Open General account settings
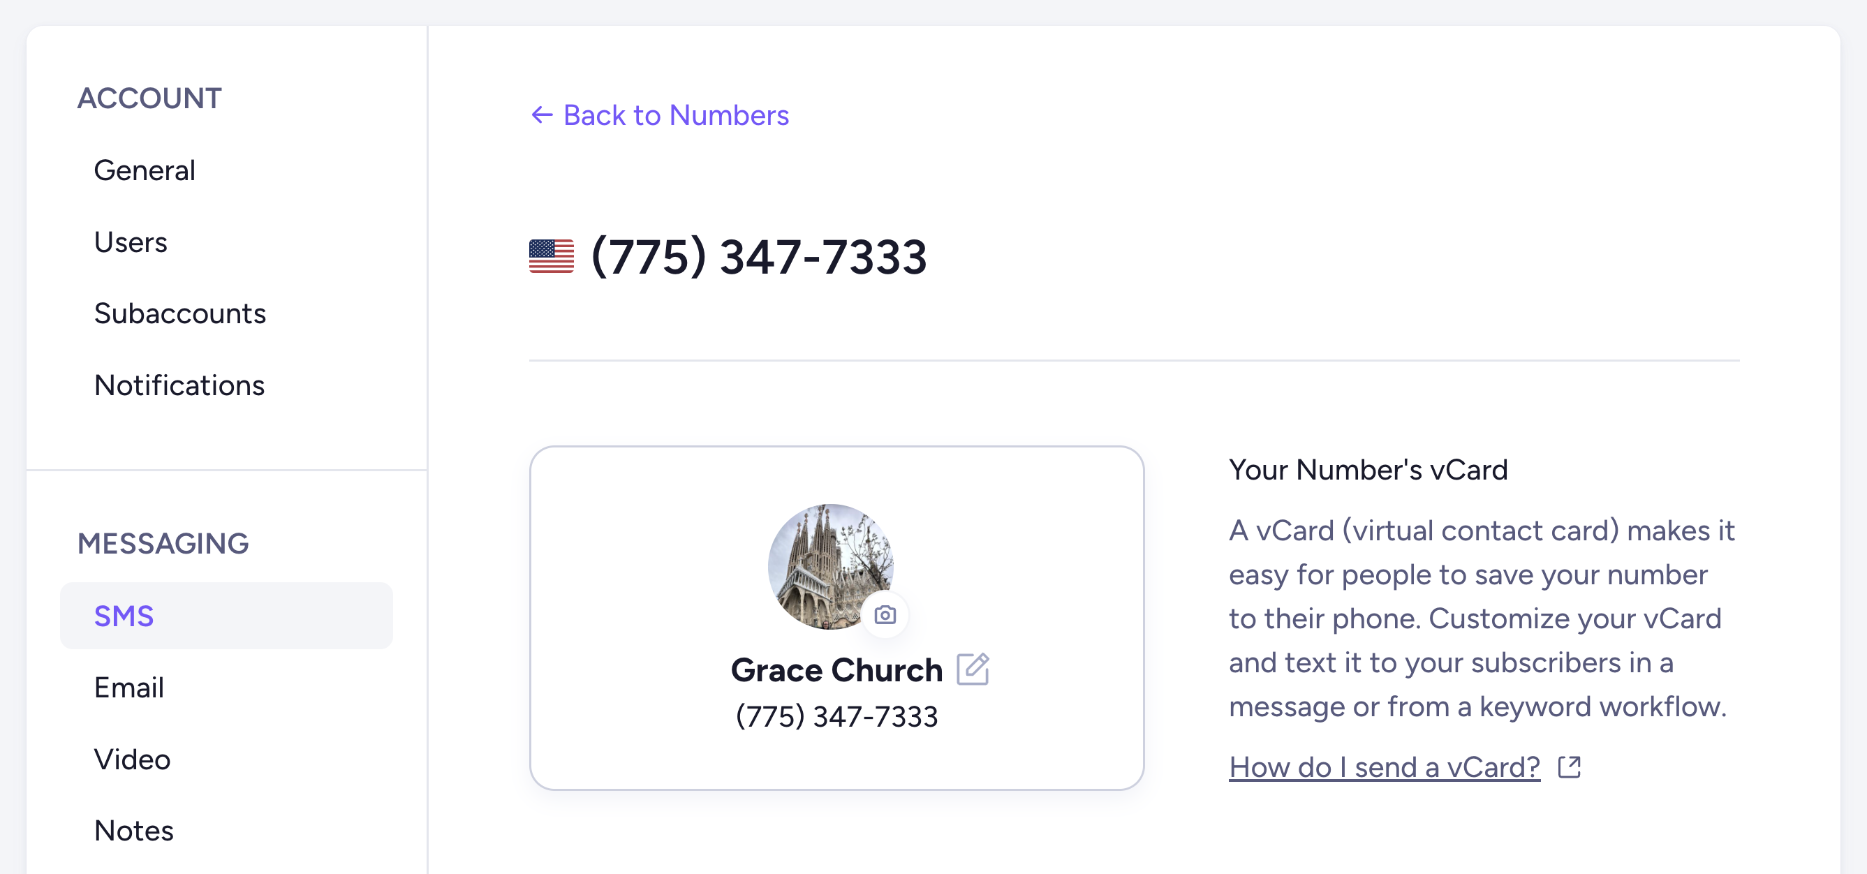Viewport: 1867px width, 874px height. coord(145,170)
